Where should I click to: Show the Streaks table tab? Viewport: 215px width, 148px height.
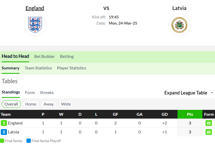coord(47,92)
